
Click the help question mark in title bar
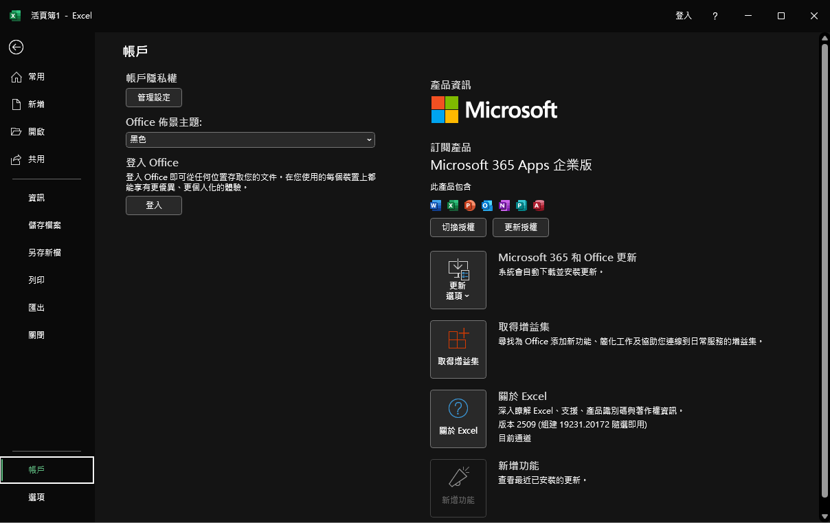click(x=715, y=16)
